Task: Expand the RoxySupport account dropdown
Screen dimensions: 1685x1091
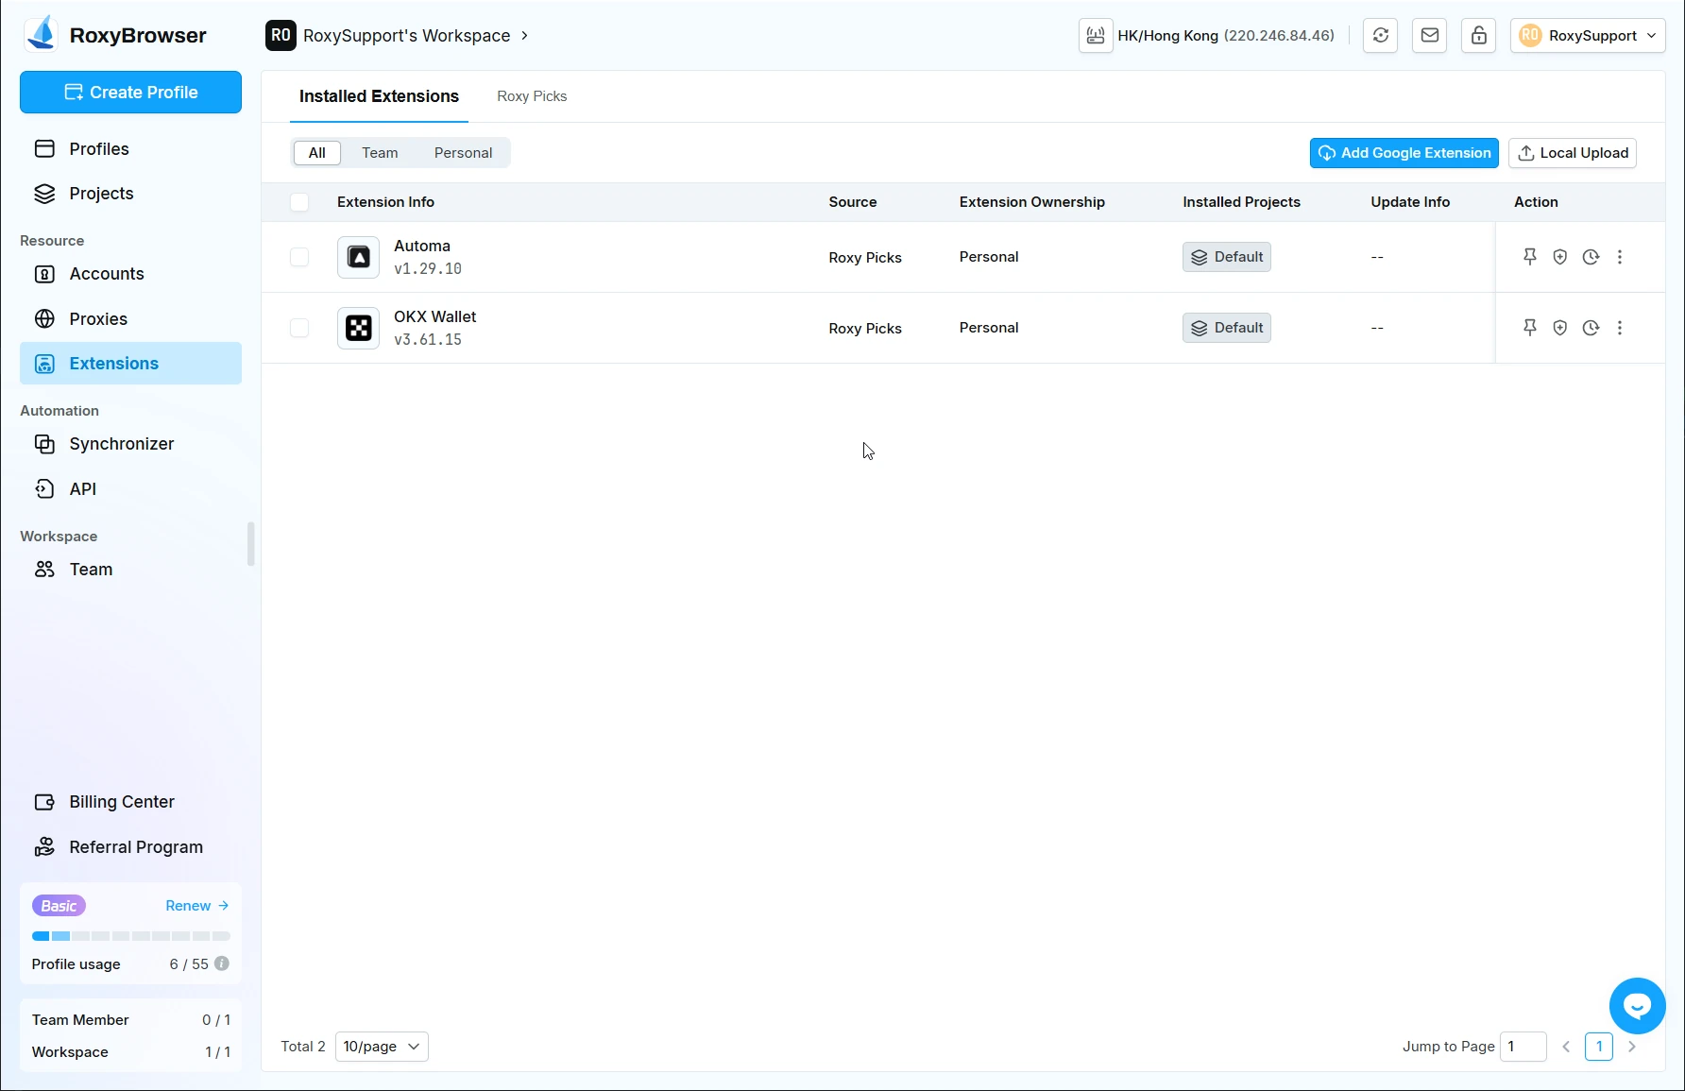Action: [1587, 36]
